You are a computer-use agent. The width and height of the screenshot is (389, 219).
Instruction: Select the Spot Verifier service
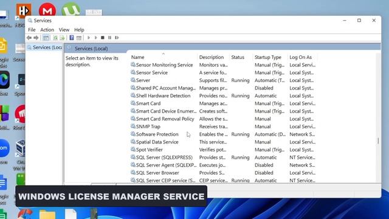[150, 150]
